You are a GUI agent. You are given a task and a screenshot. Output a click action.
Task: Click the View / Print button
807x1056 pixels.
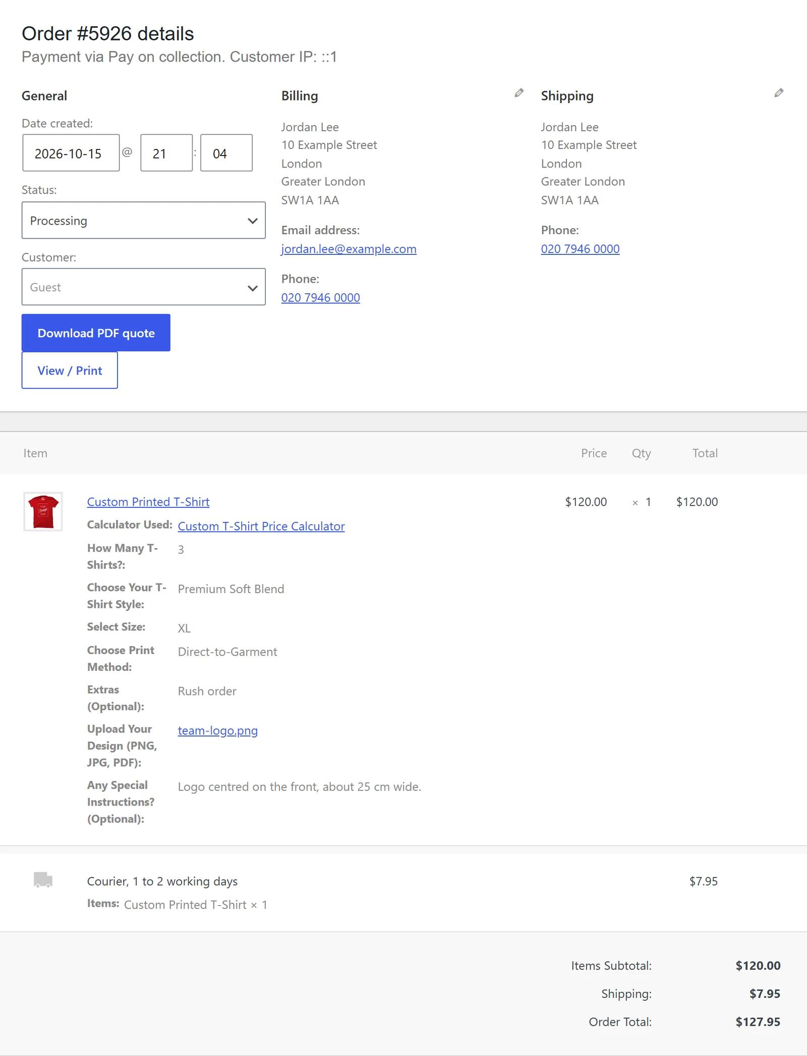(x=70, y=371)
